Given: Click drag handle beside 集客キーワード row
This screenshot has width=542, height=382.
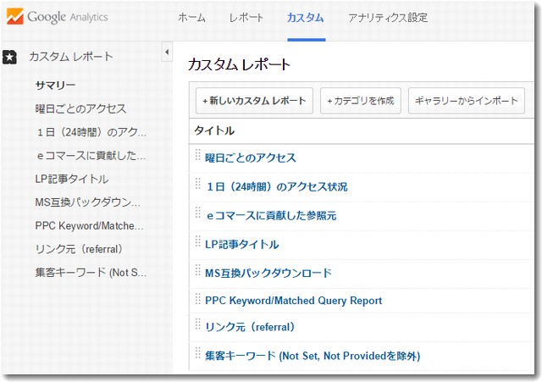Looking at the screenshot, I should coord(198,355).
